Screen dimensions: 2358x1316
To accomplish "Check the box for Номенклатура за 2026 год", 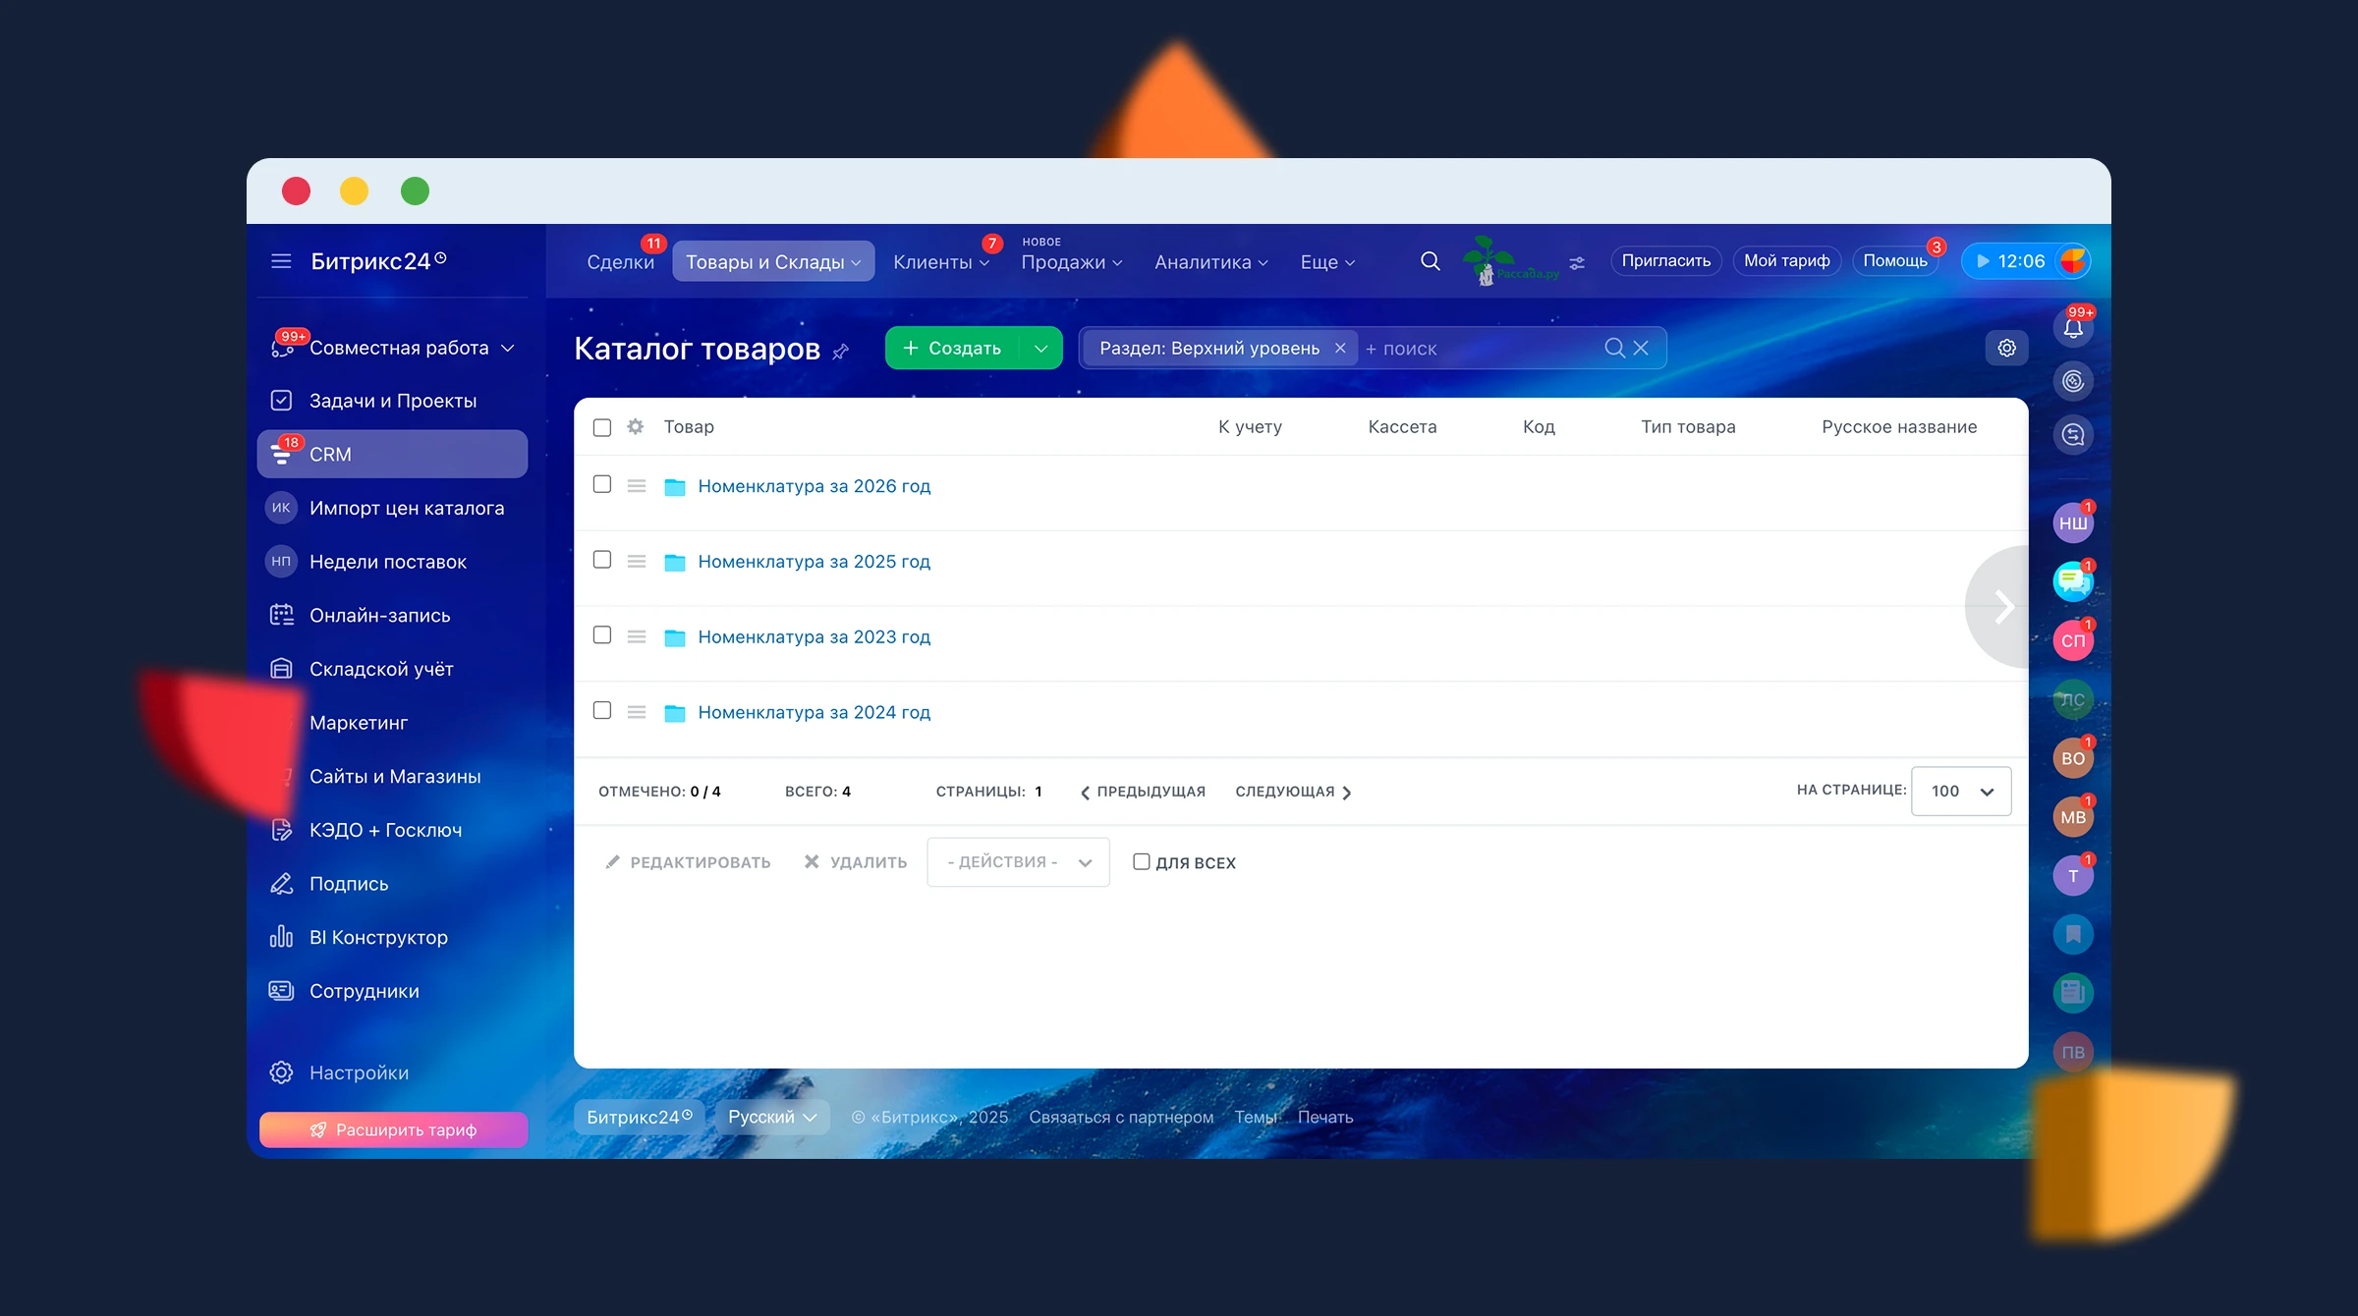I will 602,484.
